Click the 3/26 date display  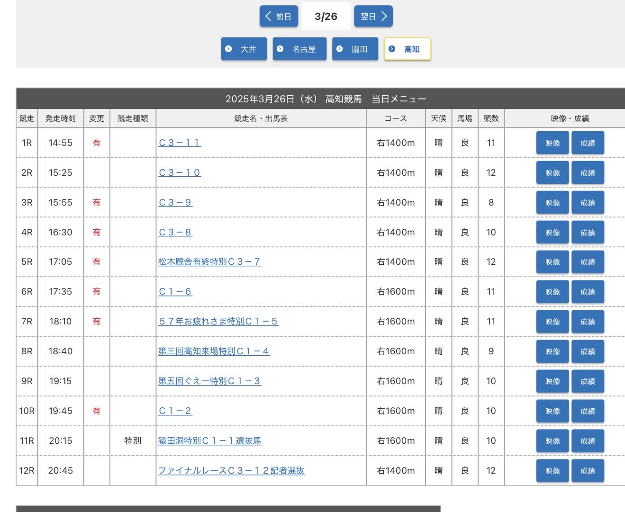(x=326, y=17)
